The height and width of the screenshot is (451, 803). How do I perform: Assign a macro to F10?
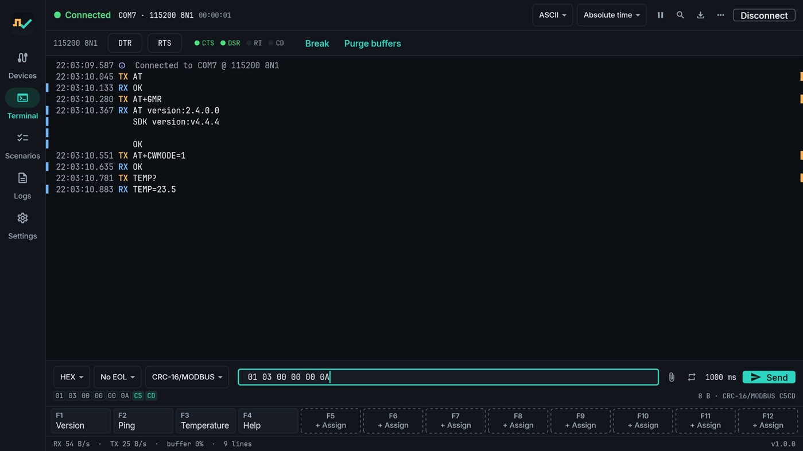pyautogui.click(x=643, y=421)
